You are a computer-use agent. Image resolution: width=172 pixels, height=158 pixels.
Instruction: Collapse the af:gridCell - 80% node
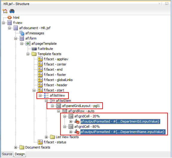pos(65,127)
